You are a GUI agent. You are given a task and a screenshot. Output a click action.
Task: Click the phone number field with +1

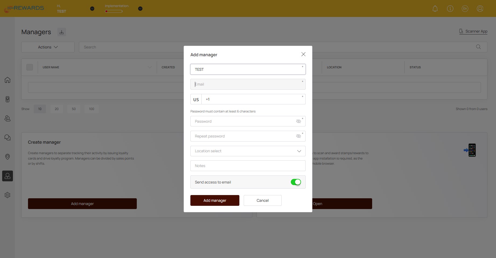pos(253,99)
